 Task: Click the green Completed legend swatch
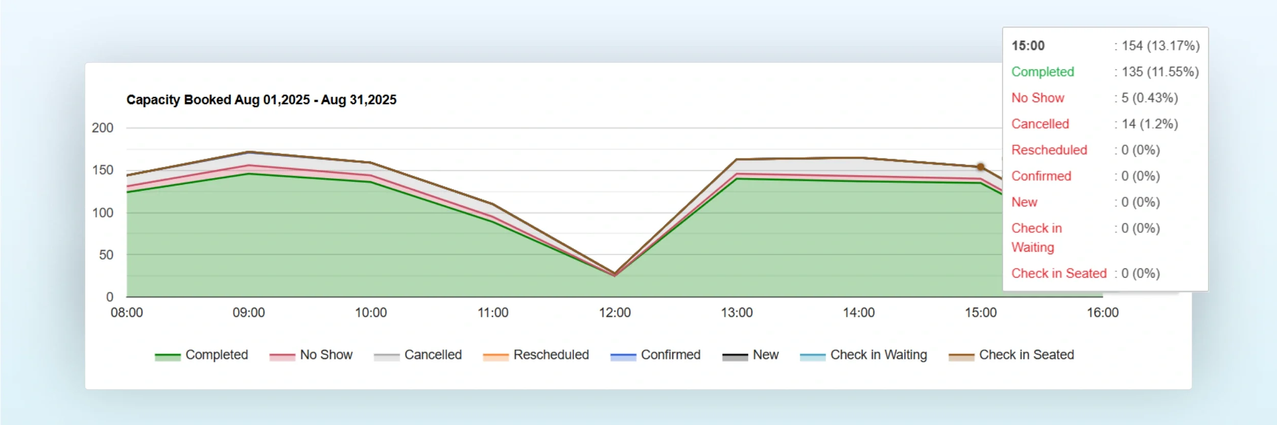click(x=168, y=357)
